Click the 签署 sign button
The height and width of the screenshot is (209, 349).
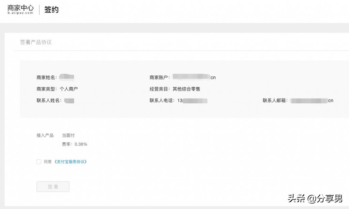(x=53, y=186)
